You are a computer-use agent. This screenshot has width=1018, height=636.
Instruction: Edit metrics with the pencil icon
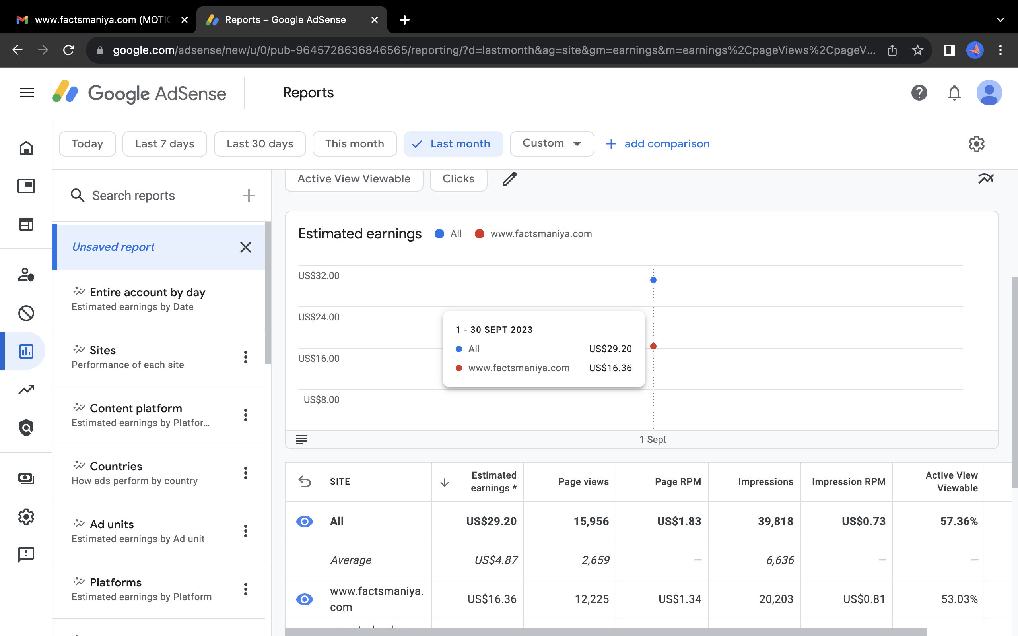[x=509, y=179]
